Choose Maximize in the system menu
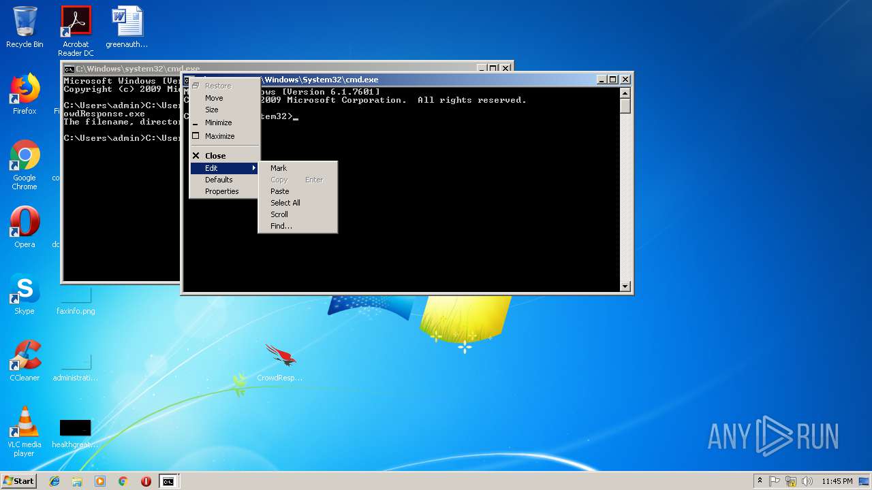This screenshot has height=490, width=872. pyautogui.click(x=224, y=136)
